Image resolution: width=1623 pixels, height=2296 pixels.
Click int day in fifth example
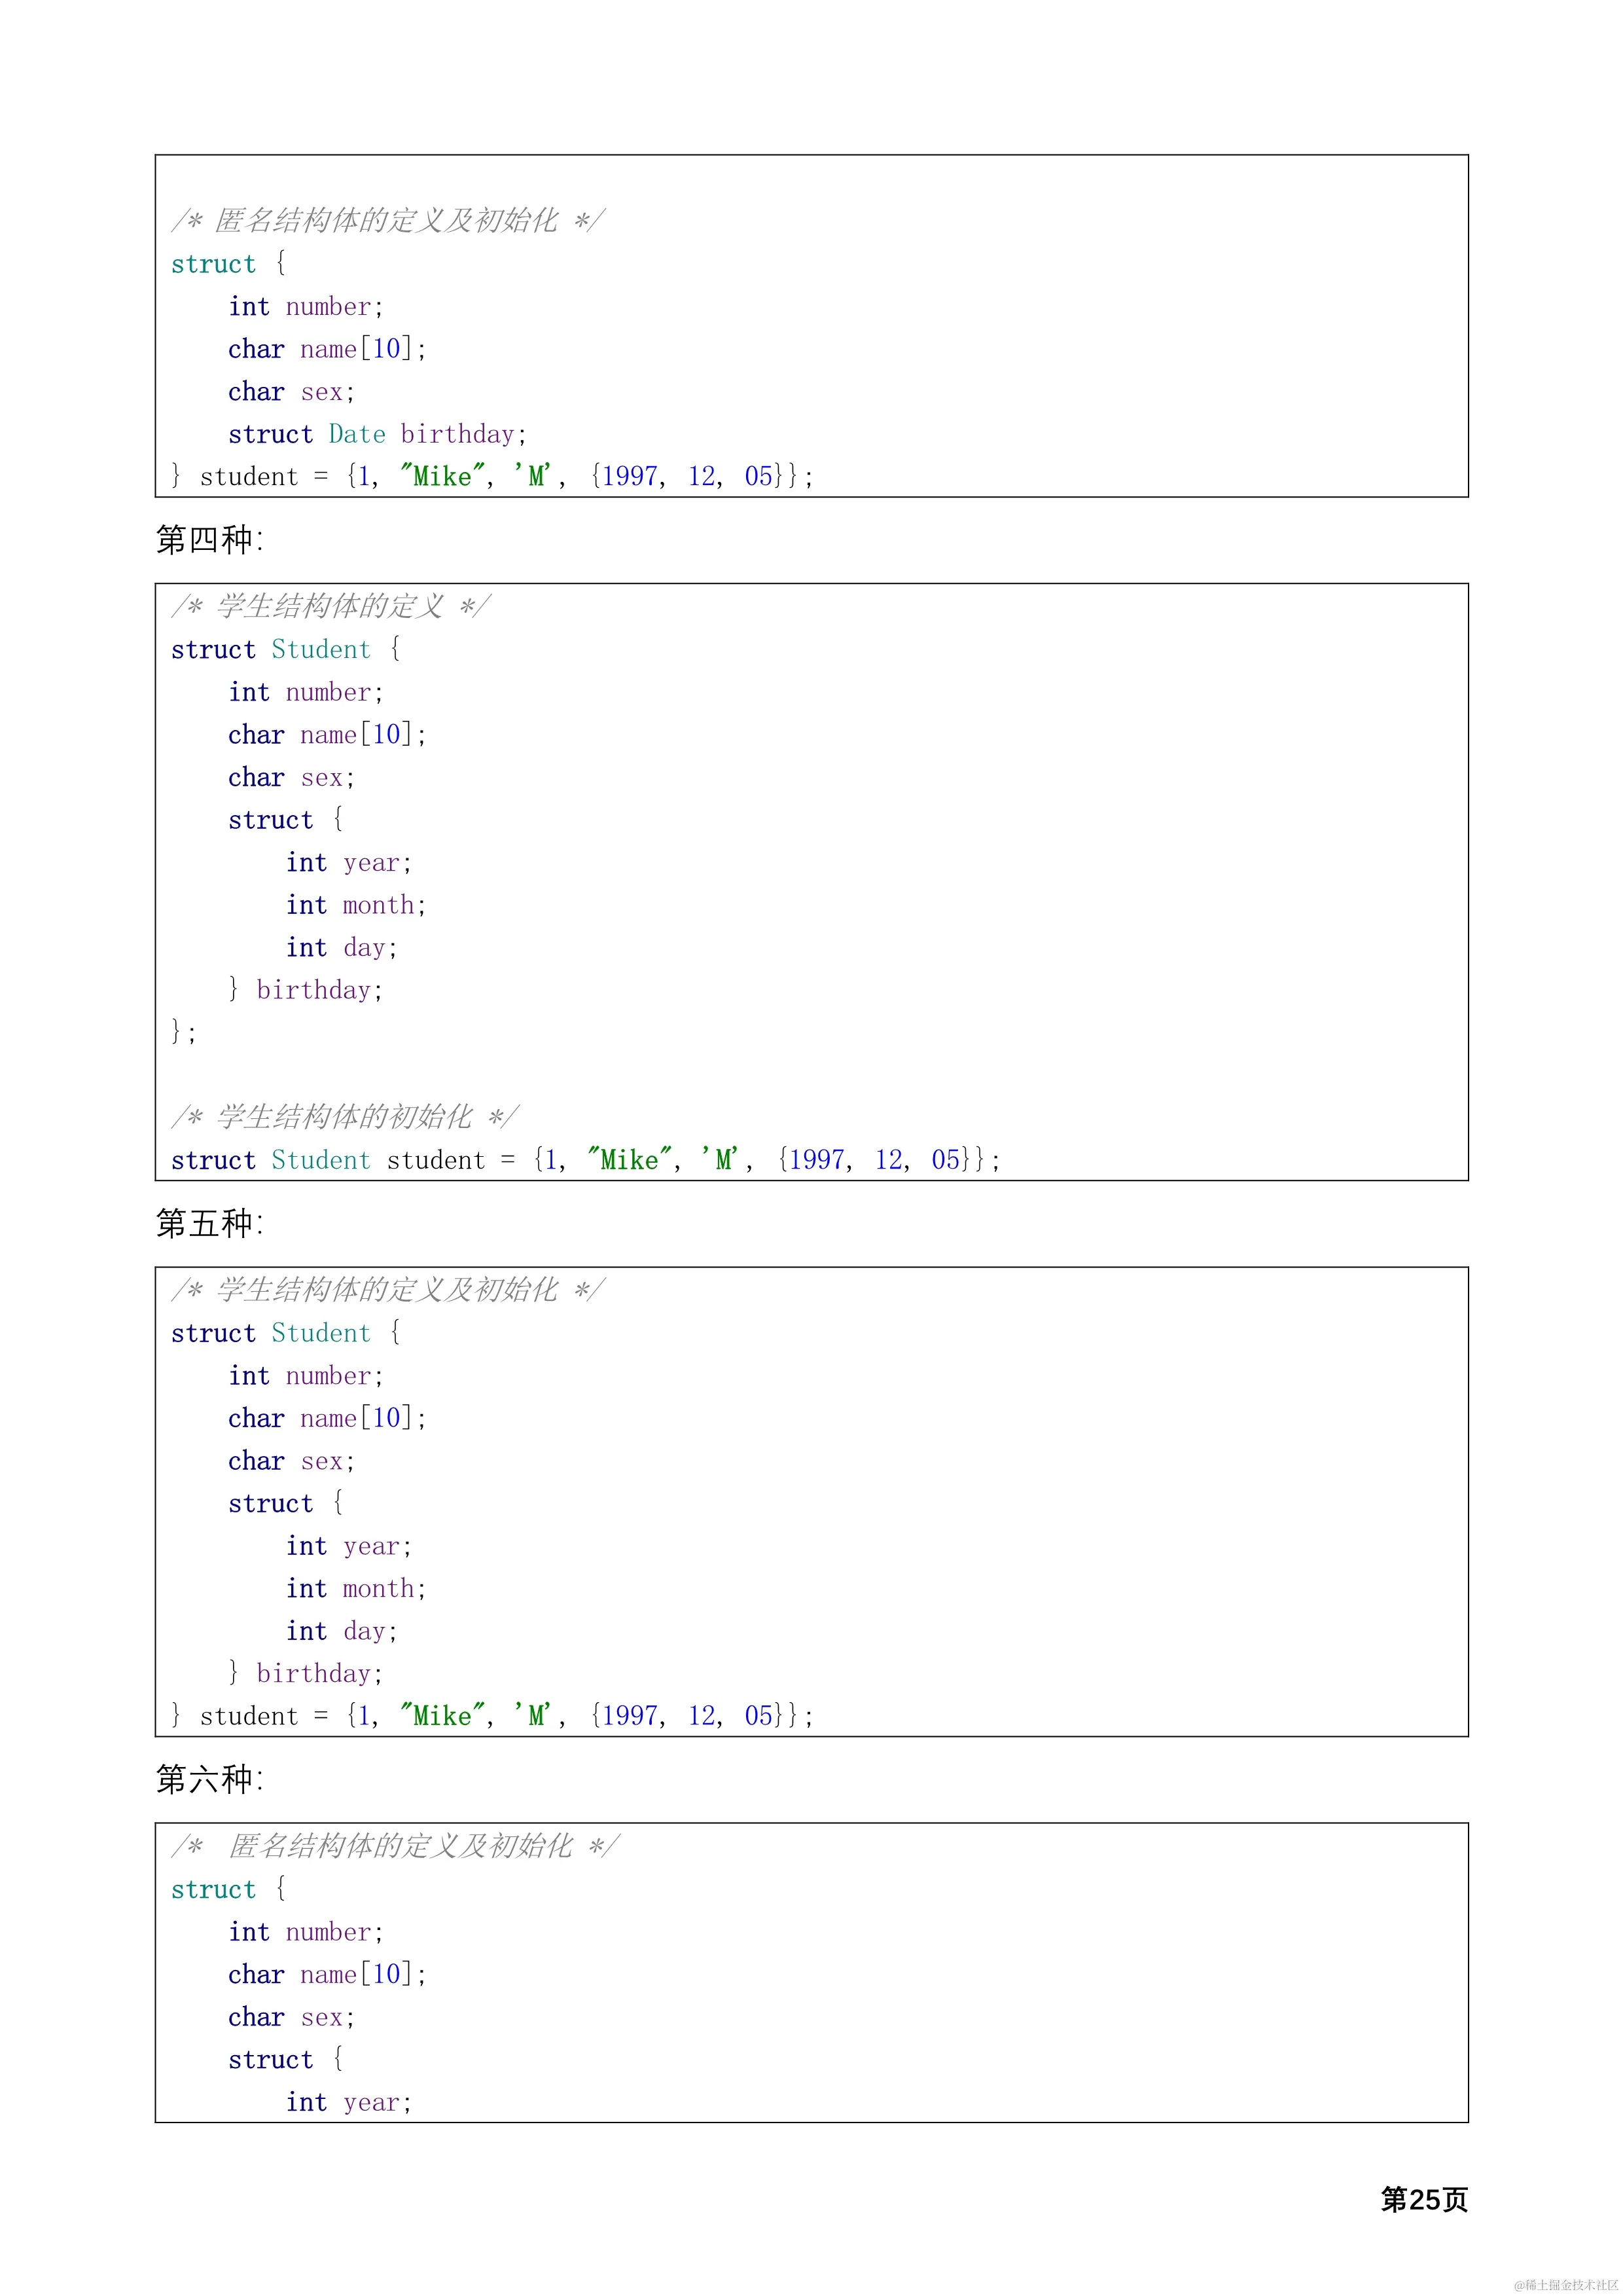(342, 1631)
